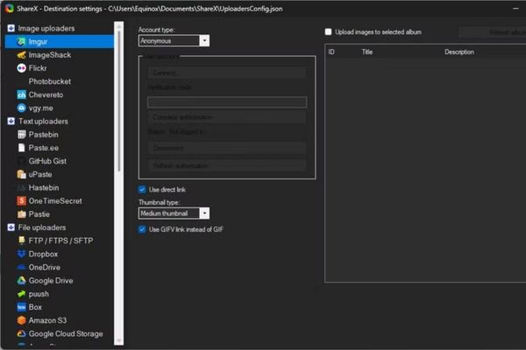The width and height of the screenshot is (526, 350).
Task: Click the Flickr icon in sidebar
Action: tap(22, 67)
